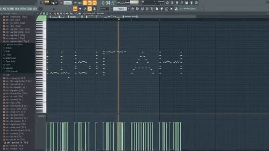Click the plugin picker plug icon
Viewport: 269px width, 151px height.
click(x=161, y=9)
